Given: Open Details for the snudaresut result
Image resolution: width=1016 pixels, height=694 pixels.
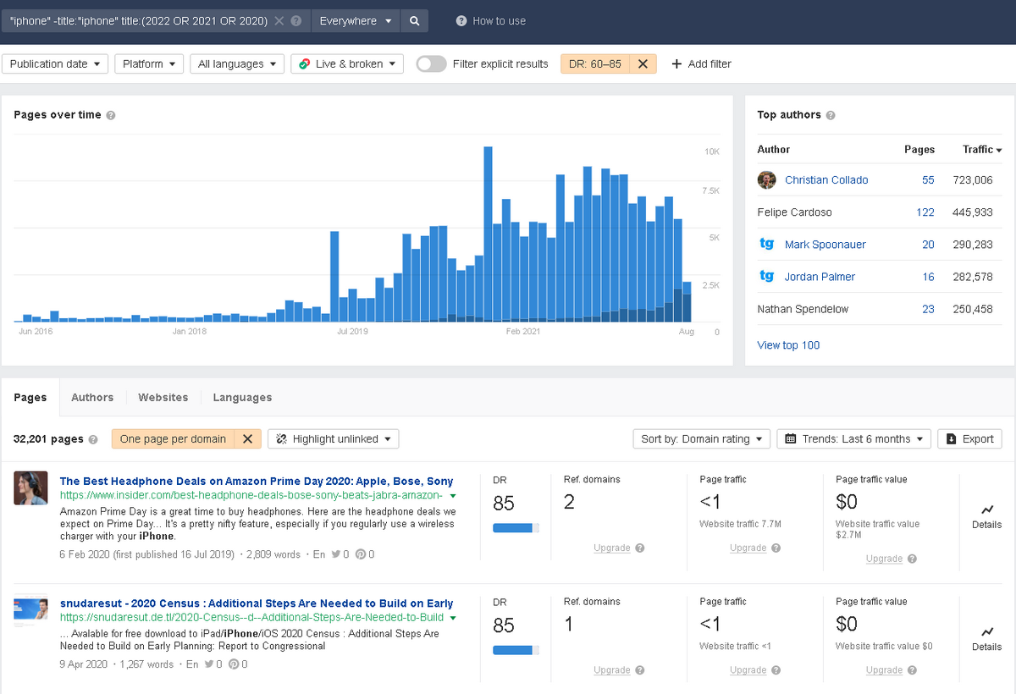Looking at the screenshot, I should (x=986, y=639).
